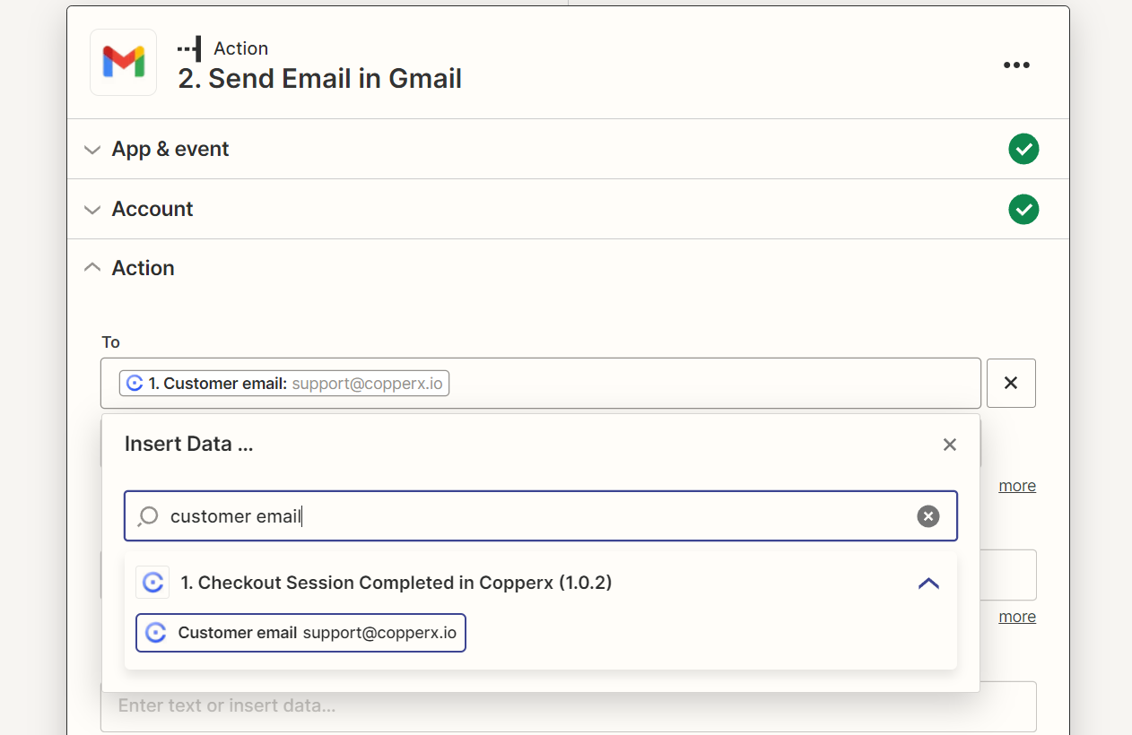Click the green checkmark beside App & event

coord(1023,149)
